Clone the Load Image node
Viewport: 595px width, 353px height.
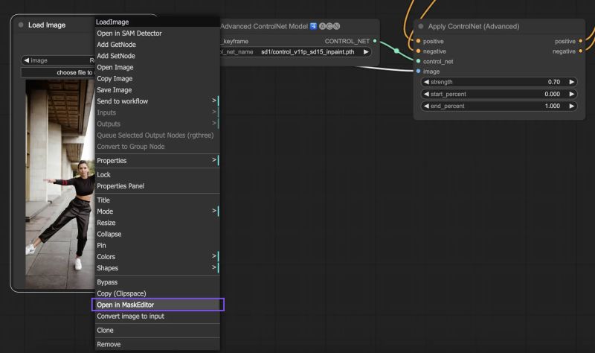coord(157,330)
